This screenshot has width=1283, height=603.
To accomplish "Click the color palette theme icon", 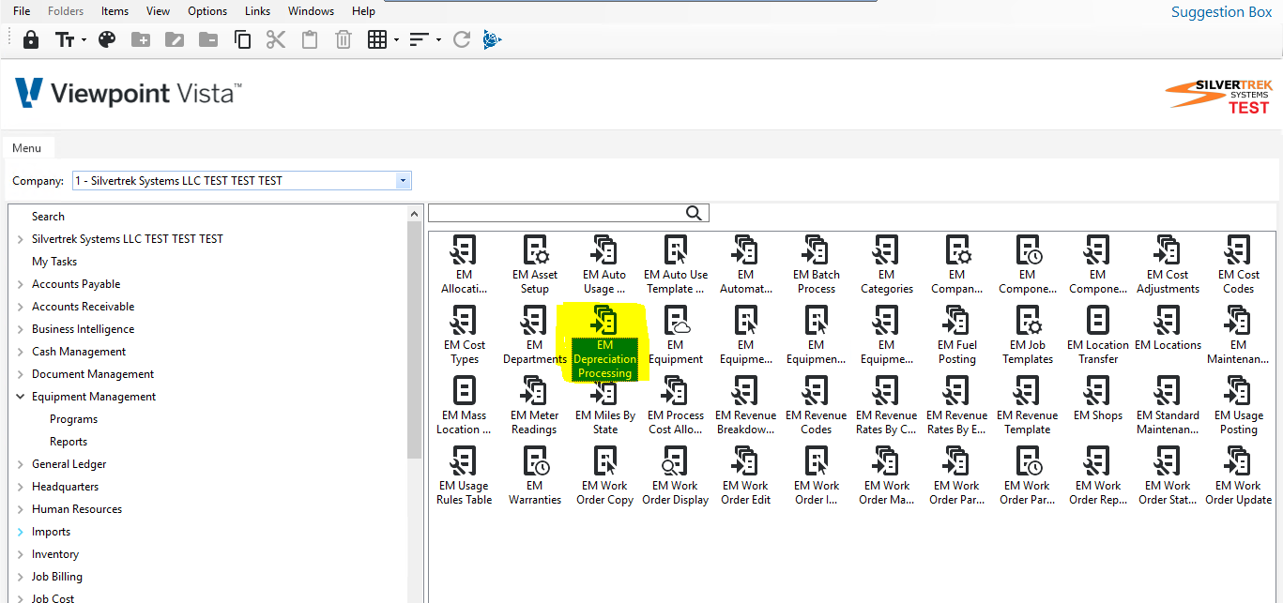I will [x=107, y=39].
